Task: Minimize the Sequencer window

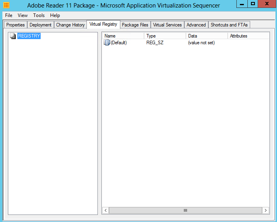Action: coord(242,4)
